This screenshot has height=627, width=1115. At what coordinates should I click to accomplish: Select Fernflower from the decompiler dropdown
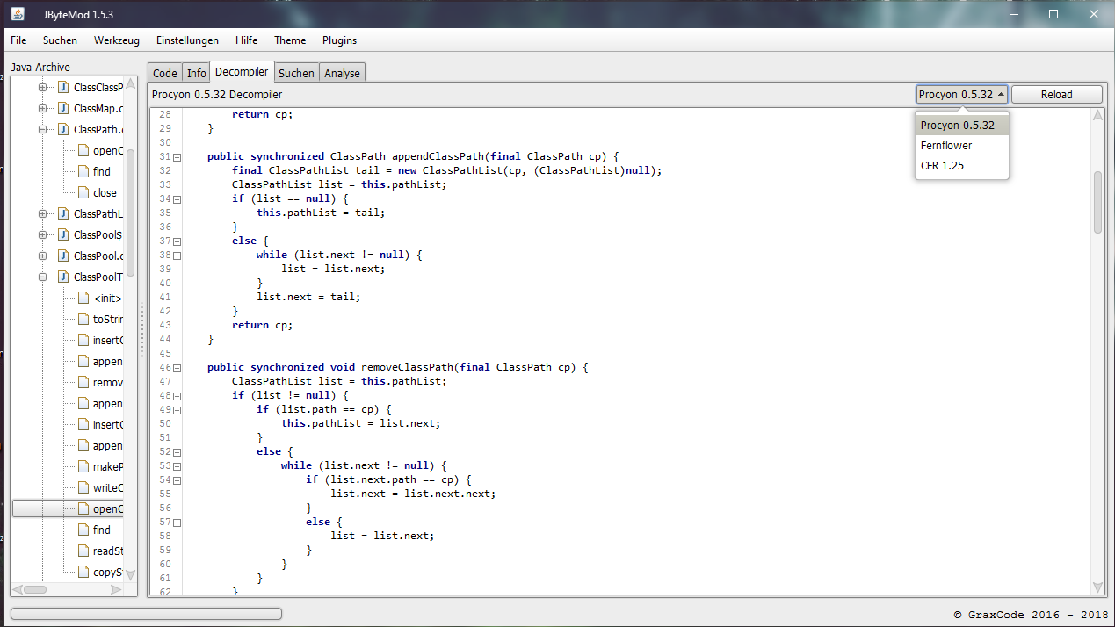coord(945,145)
